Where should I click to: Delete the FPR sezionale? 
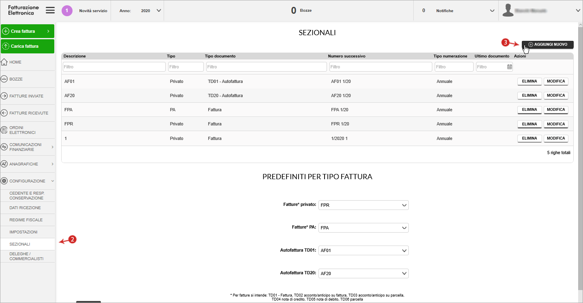[x=530, y=124]
